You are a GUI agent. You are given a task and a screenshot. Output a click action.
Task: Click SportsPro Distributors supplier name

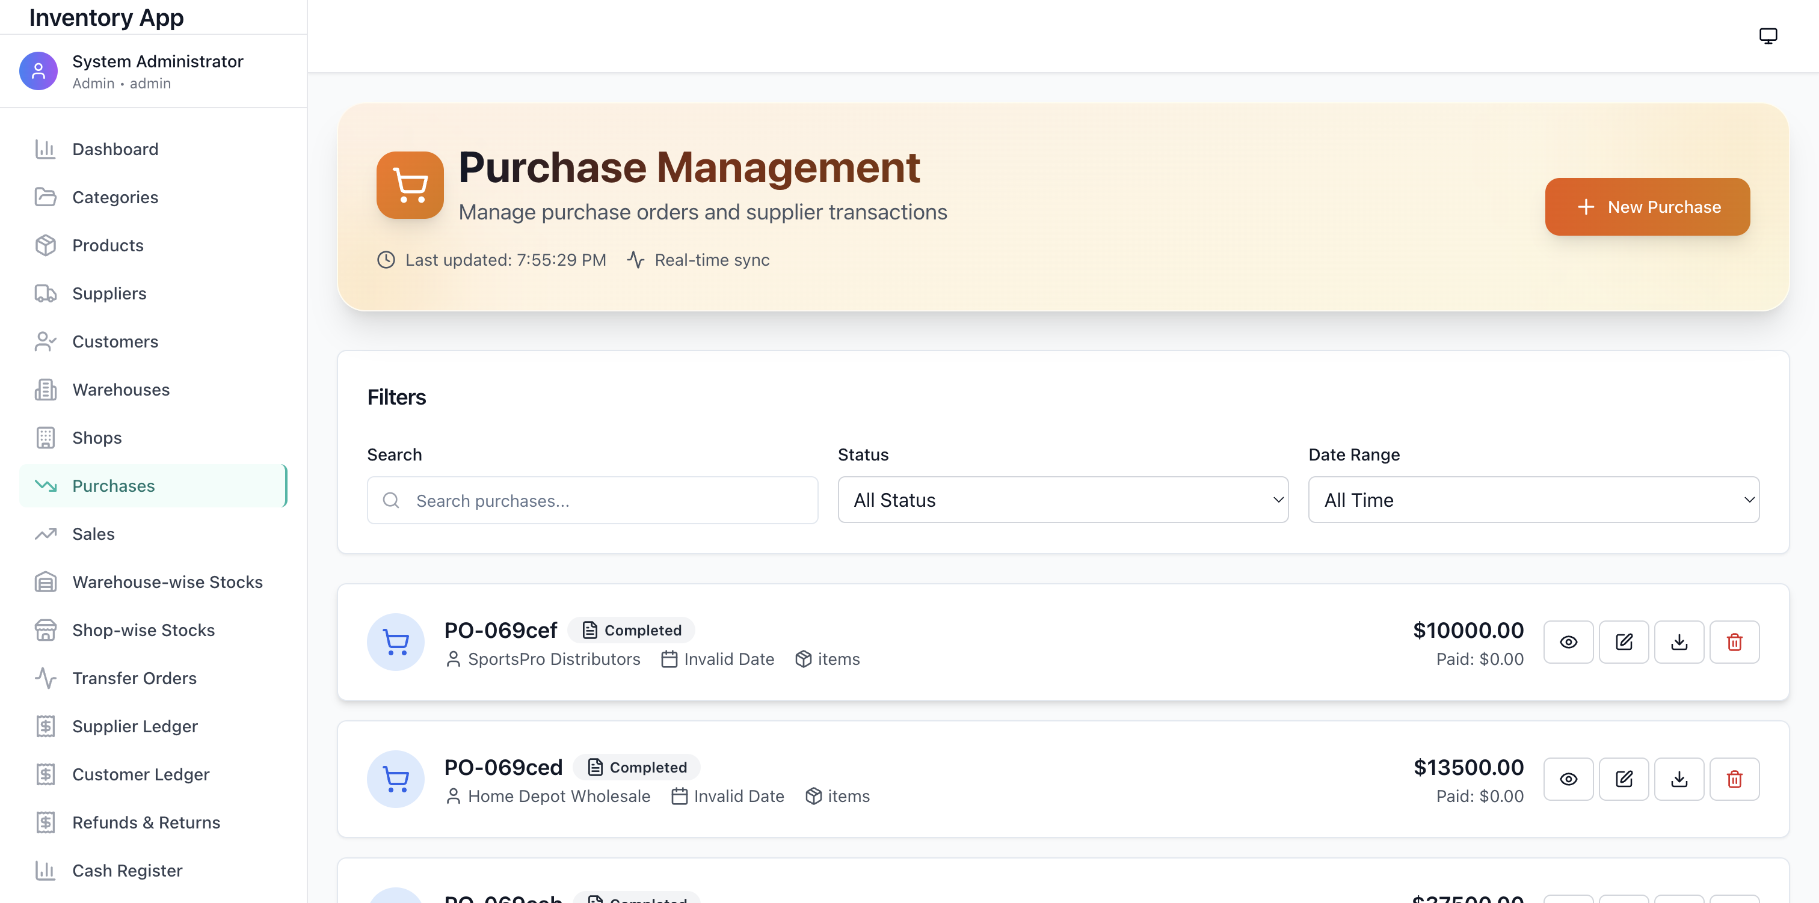pyautogui.click(x=555, y=659)
